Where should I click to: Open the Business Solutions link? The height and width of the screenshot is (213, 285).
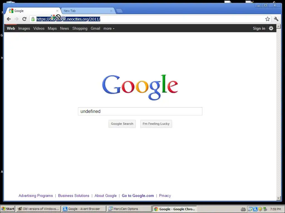click(73, 196)
